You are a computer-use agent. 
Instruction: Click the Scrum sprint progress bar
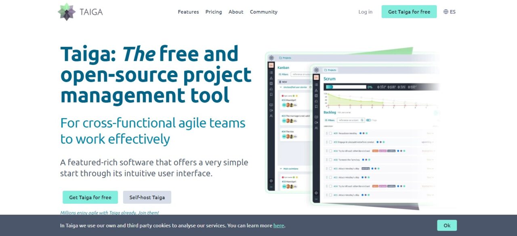tap(345, 87)
